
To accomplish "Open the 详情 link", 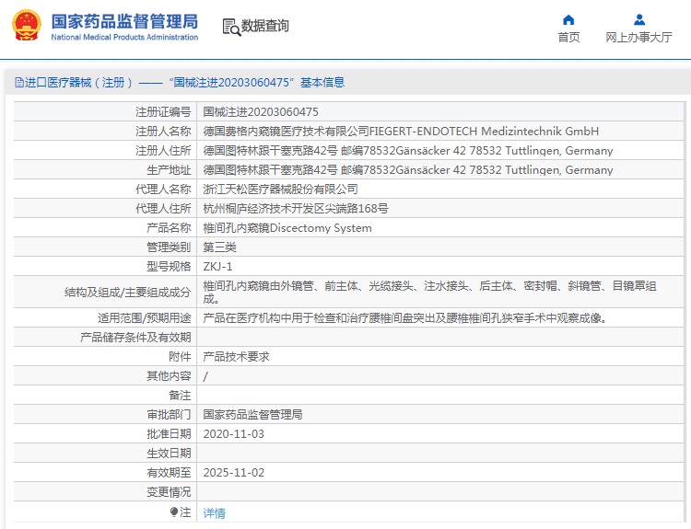I will (214, 512).
